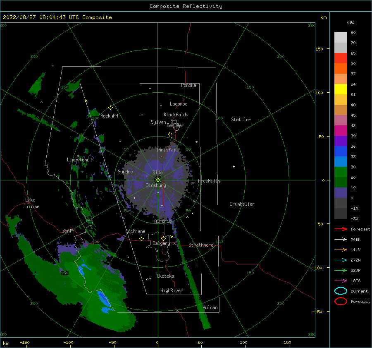
Task: Pick the bright green 30 dBZ swatch
Action: [341, 172]
